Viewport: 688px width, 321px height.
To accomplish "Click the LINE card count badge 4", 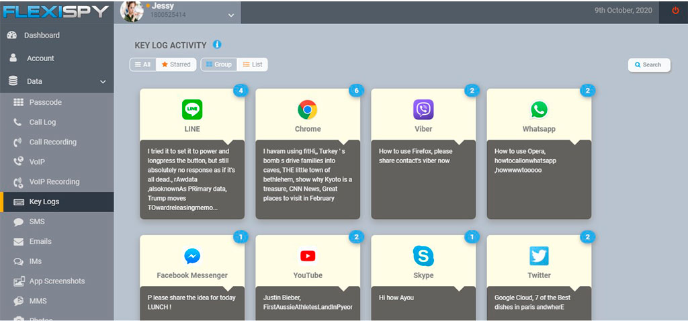I will click(x=241, y=91).
